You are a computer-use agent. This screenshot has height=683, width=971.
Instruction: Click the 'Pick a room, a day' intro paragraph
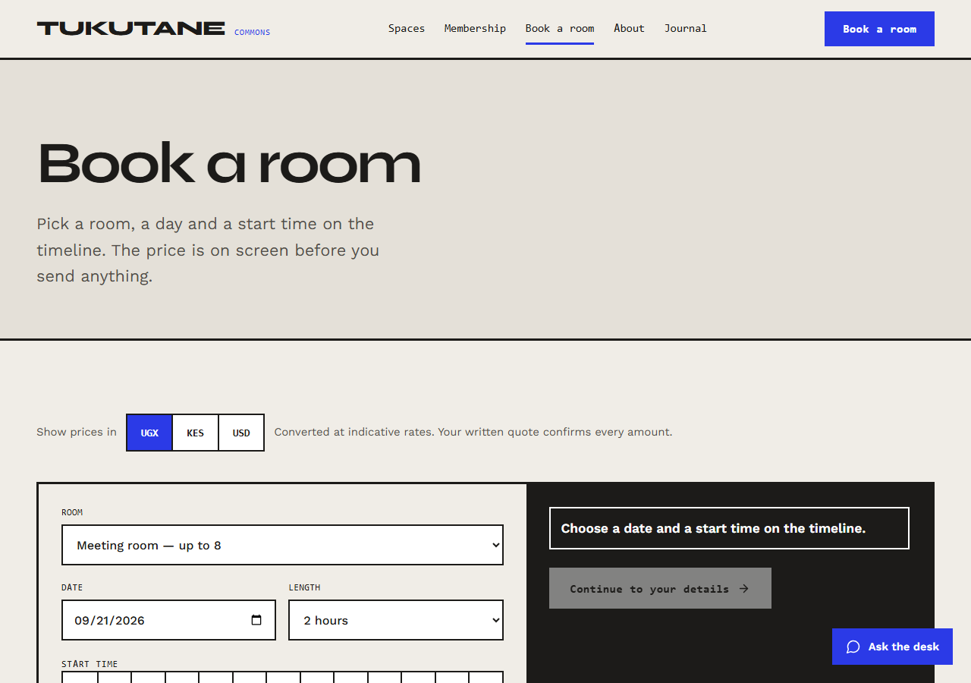(x=208, y=250)
